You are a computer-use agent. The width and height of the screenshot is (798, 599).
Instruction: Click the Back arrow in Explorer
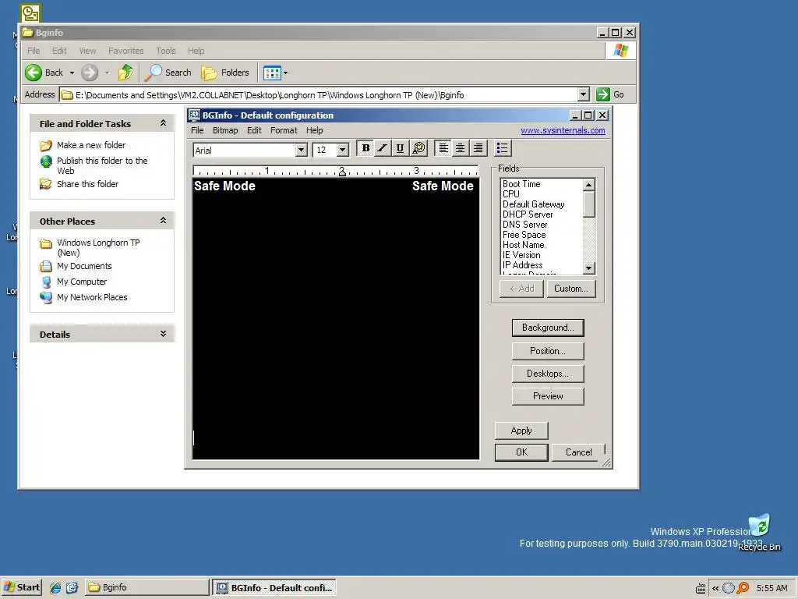click(34, 73)
